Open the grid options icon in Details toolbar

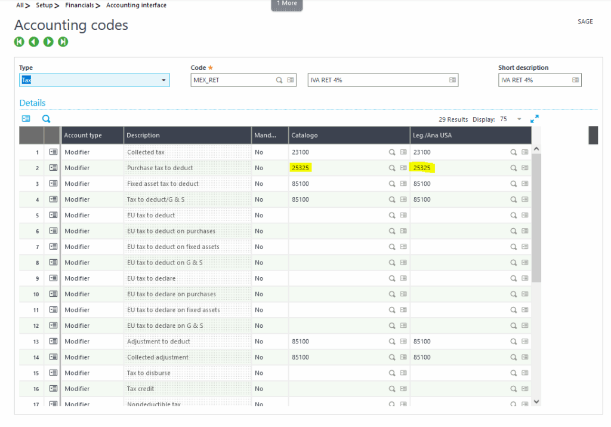click(26, 118)
